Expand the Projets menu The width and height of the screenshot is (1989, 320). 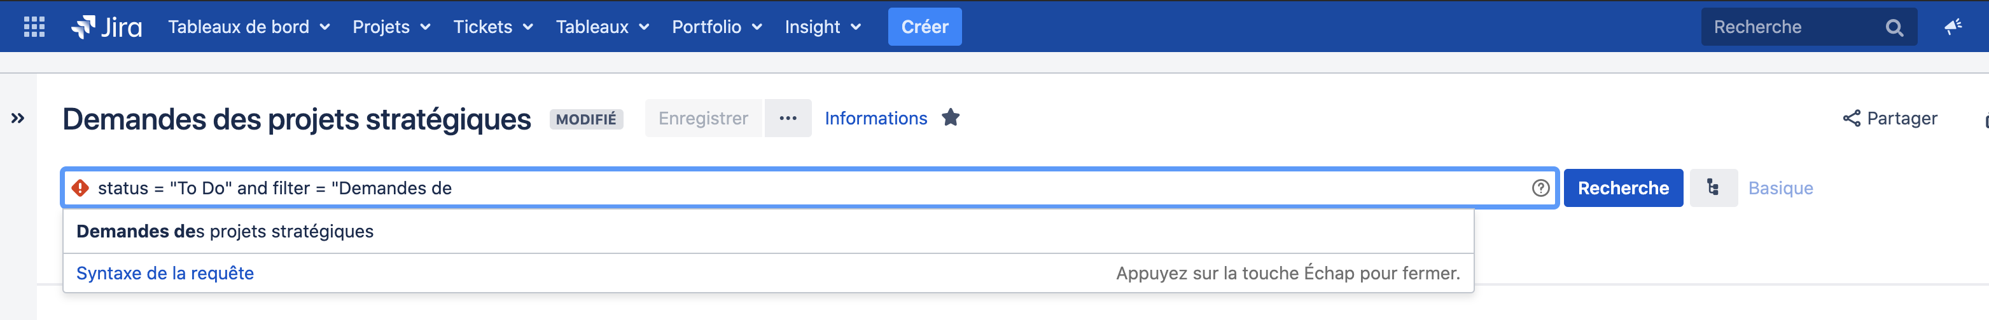(x=391, y=27)
